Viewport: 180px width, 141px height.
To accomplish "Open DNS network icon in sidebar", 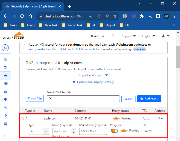I will (x=5, y=76).
